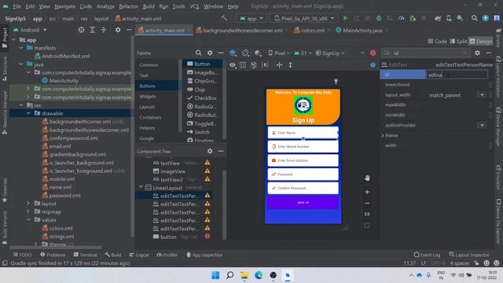The image size is (503, 283).
Task: Set canvas zoom to 1:1
Action: [x=367, y=215]
